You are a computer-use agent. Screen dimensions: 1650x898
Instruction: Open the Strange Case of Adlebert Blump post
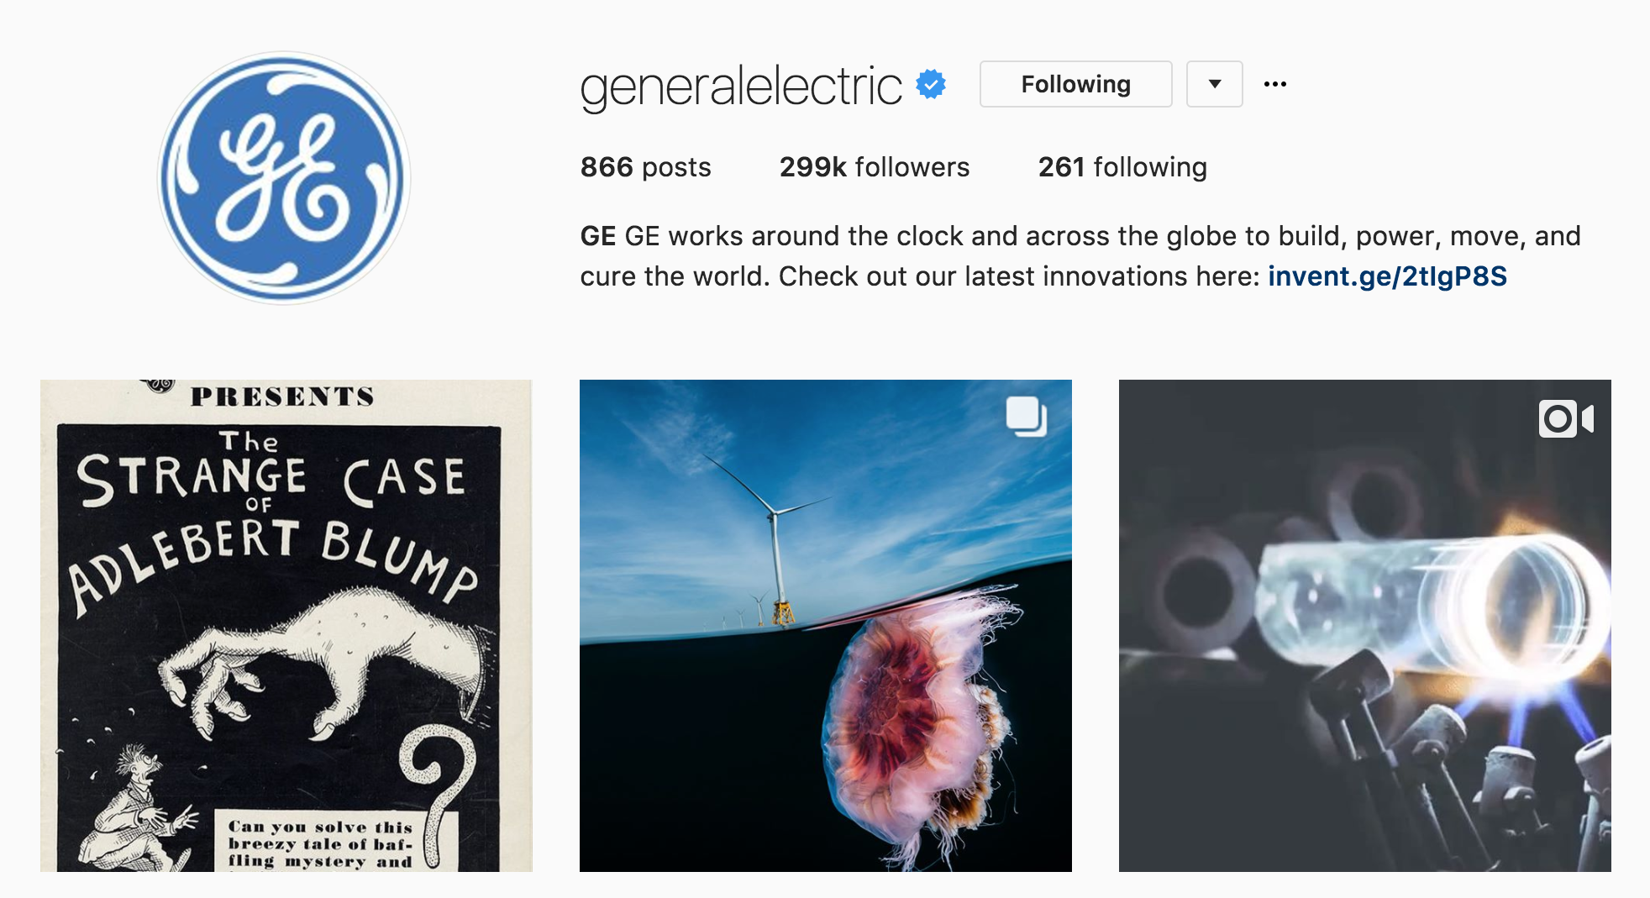tap(286, 625)
